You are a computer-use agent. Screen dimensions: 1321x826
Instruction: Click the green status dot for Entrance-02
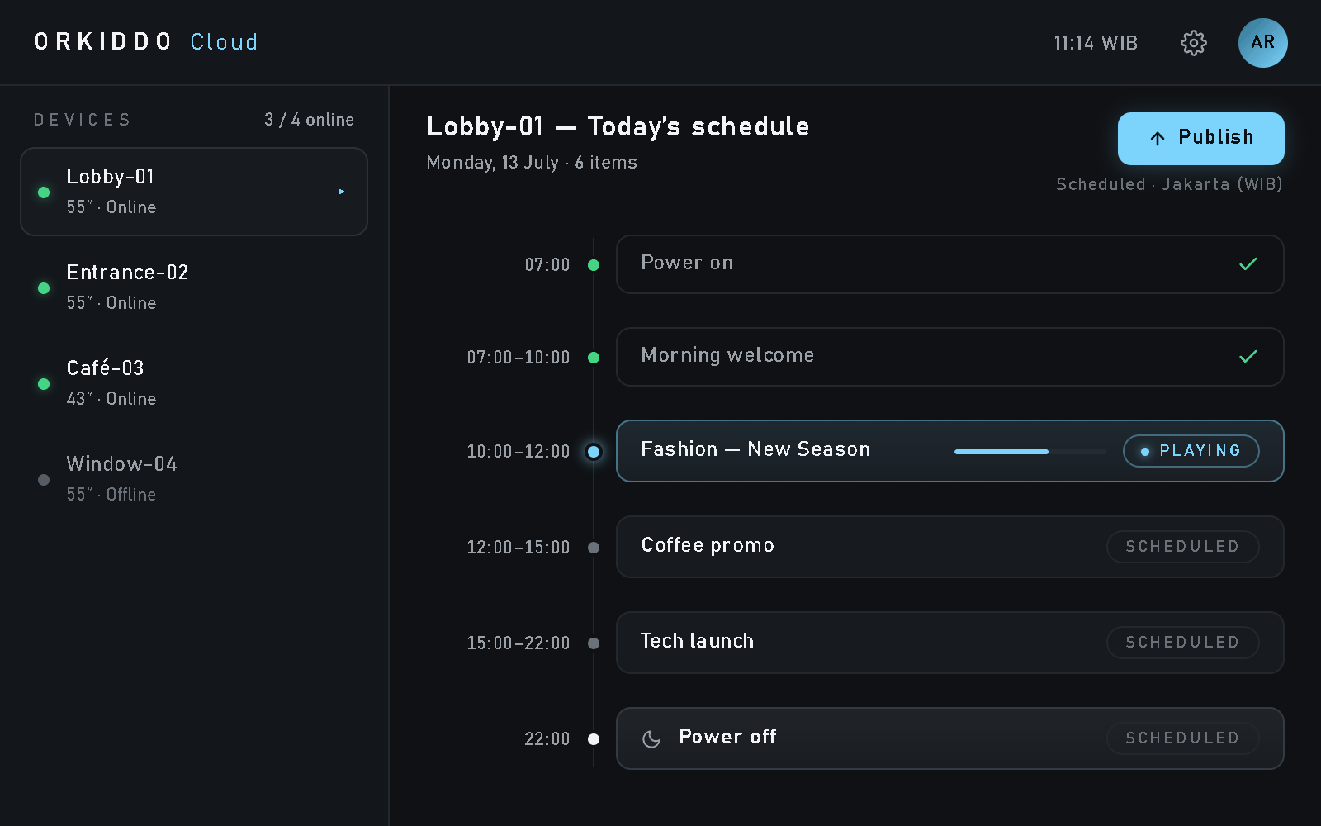[x=44, y=288]
